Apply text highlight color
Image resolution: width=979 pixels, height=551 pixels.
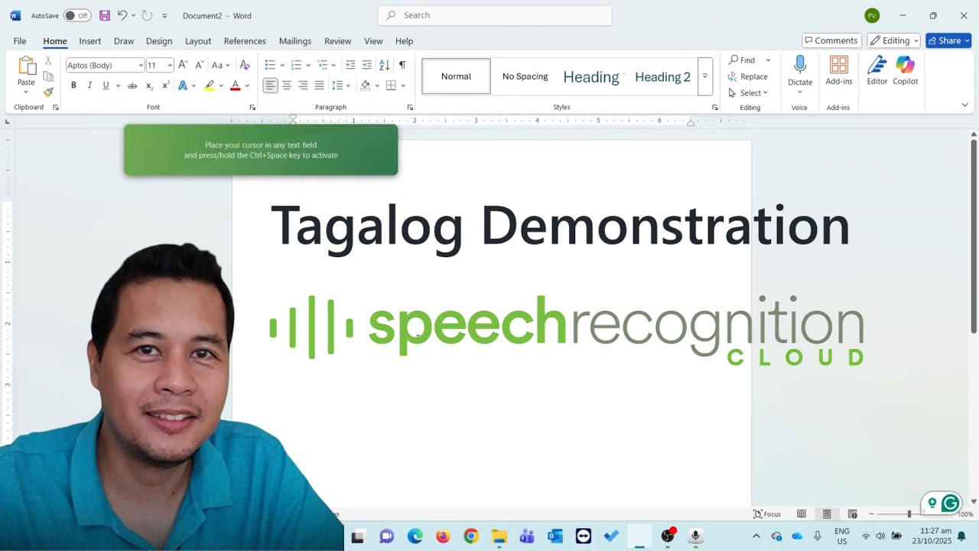click(x=209, y=86)
